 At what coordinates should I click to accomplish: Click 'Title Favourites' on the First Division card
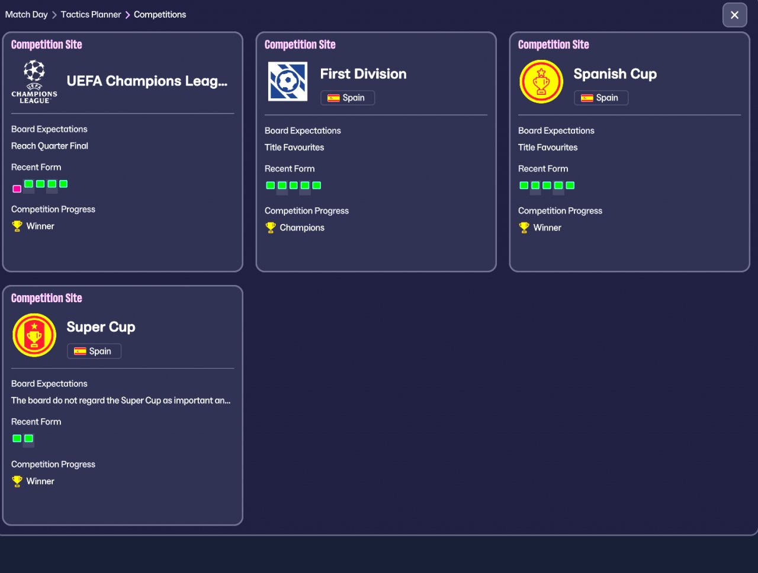tap(294, 148)
